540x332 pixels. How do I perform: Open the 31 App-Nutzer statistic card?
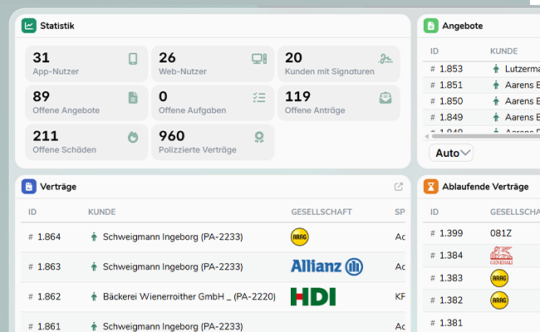pyautogui.click(x=86, y=64)
